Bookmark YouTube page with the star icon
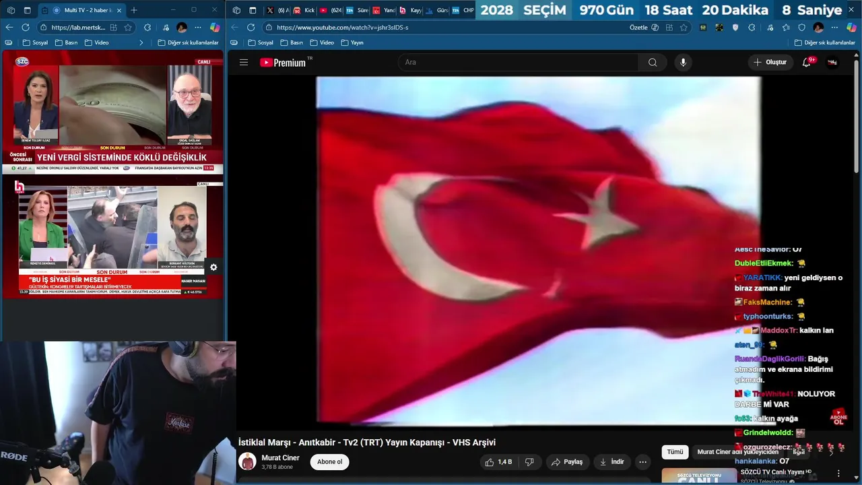The height and width of the screenshot is (485, 862). point(684,27)
